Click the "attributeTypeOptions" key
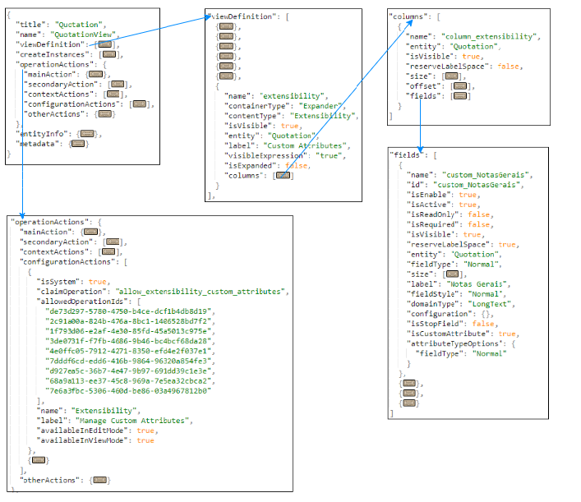 454,343
